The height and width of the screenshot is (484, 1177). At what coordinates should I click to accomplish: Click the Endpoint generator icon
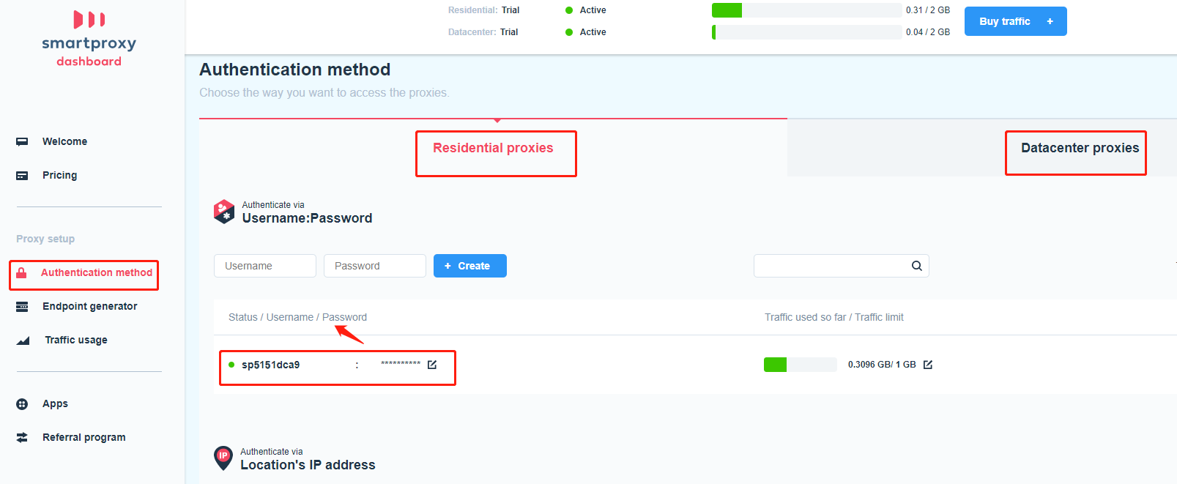(22, 307)
